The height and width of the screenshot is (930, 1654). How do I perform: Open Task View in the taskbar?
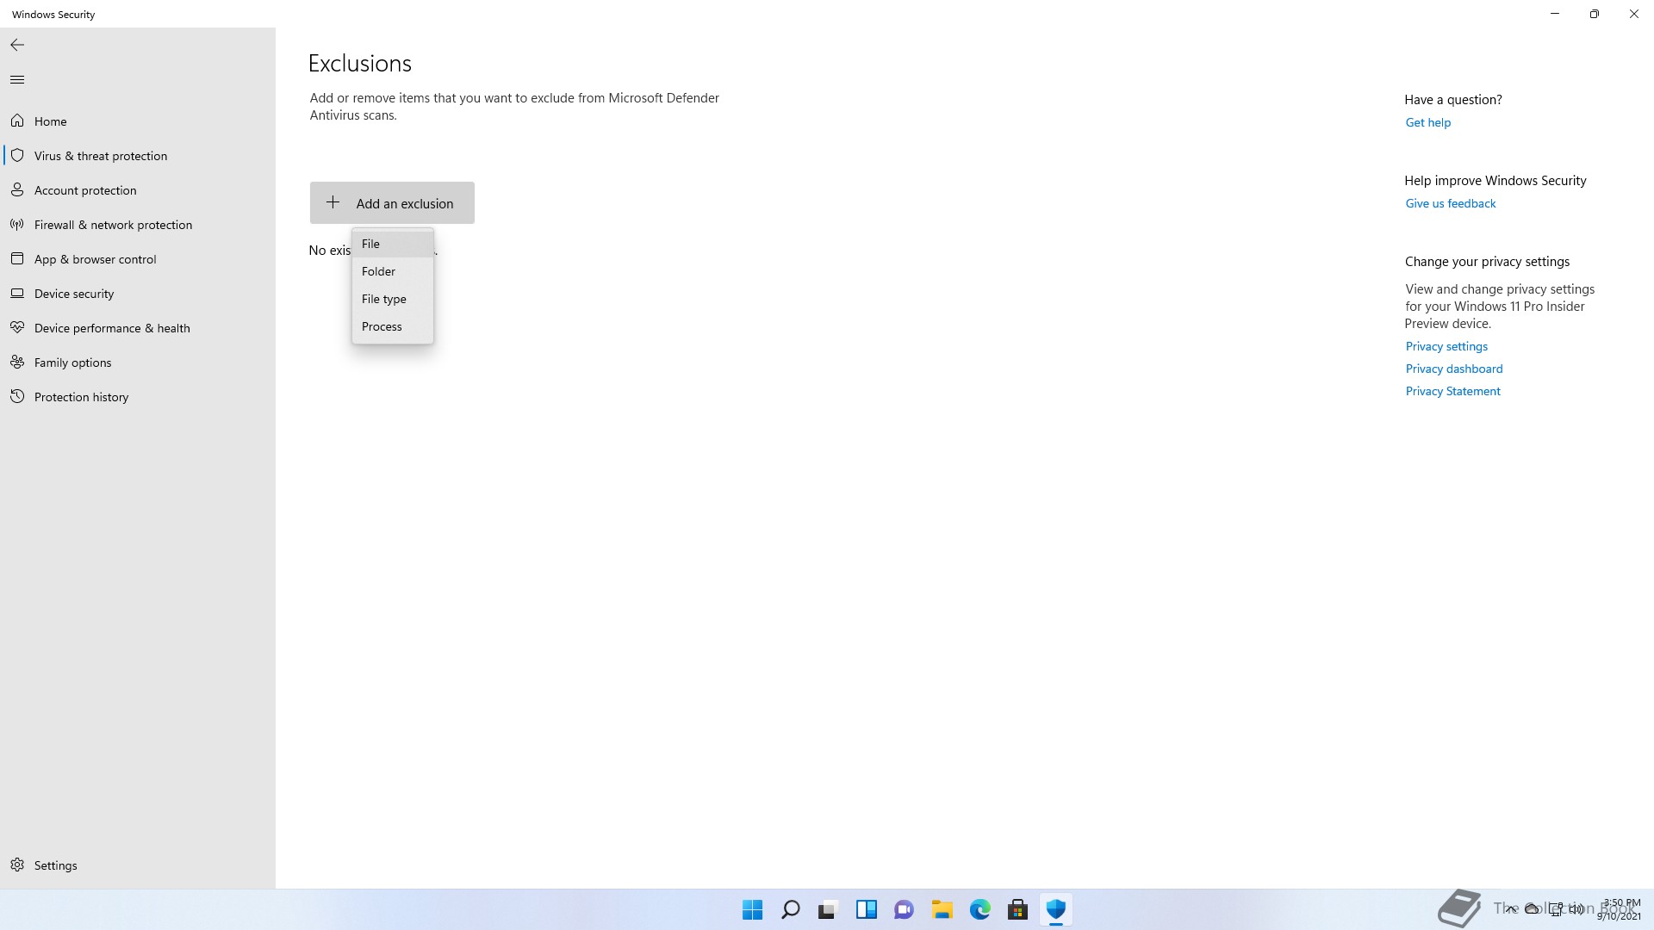point(828,909)
